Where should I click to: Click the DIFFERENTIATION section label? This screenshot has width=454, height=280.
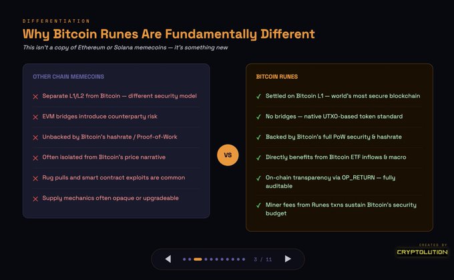pos(56,21)
